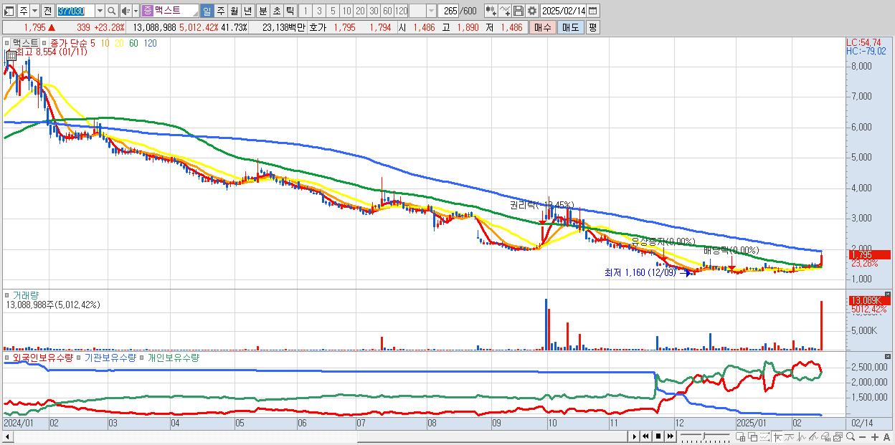Select the 일 daily period toggle
895x445 pixels.
[207, 11]
